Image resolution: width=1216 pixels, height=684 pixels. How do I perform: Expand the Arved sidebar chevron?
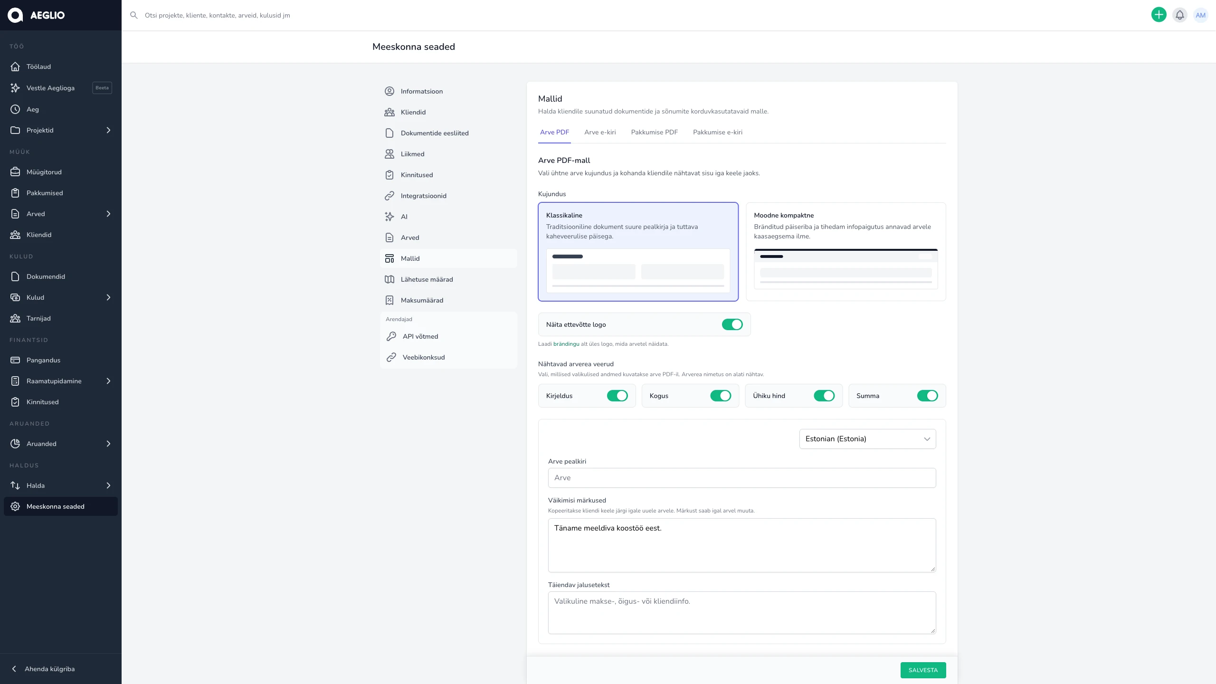coord(108,214)
